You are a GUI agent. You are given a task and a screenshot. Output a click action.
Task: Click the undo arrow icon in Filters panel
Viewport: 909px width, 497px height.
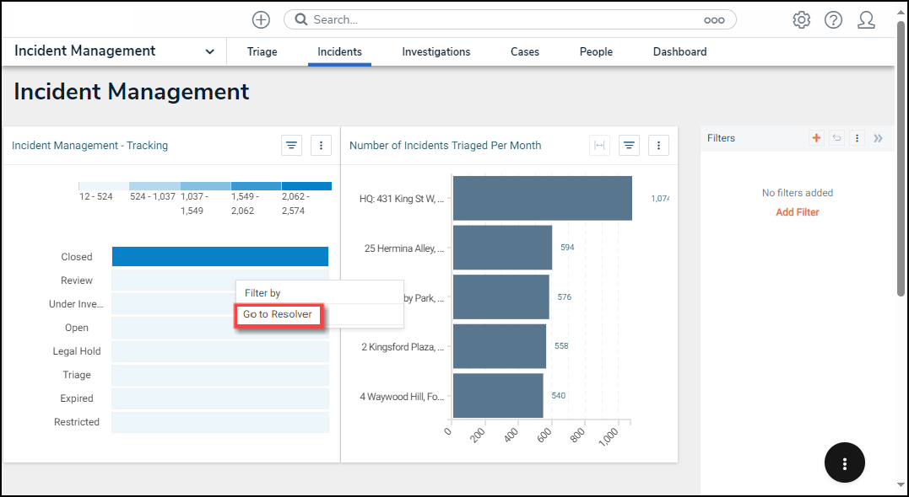[836, 138]
